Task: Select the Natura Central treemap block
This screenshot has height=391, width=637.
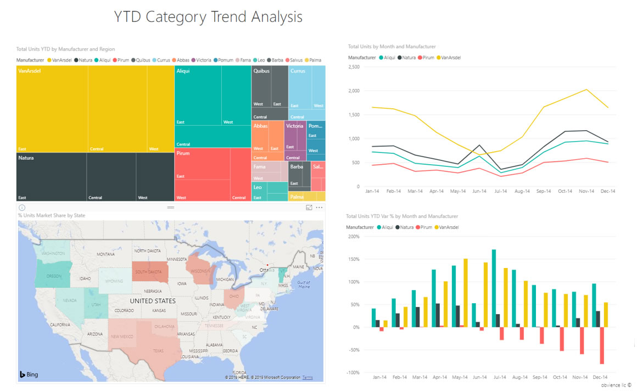Action: click(111, 176)
